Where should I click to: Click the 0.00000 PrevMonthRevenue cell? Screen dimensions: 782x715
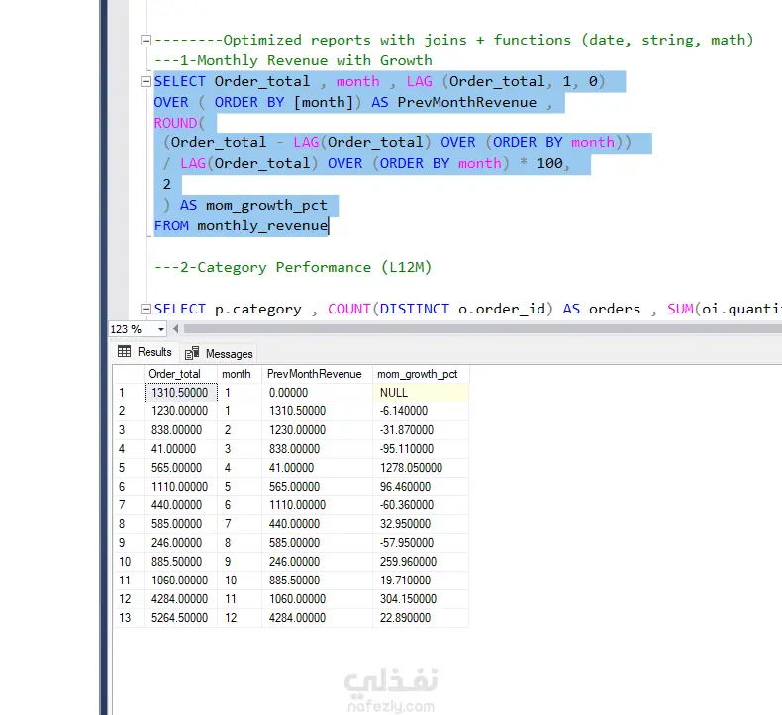point(317,393)
